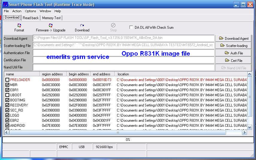Open the Options menu
The height and width of the screenshot is (160, 256).
point(30,11)
